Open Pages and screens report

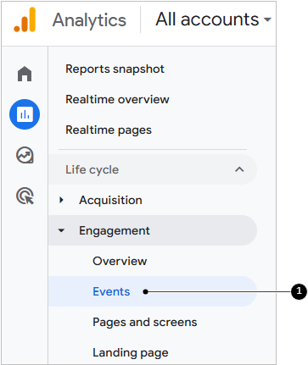[x=145, y=322]
